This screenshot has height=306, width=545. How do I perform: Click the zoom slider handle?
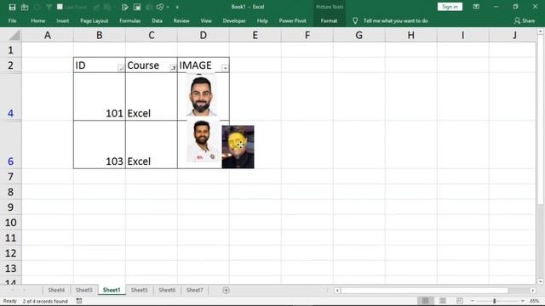pos(494,301)
